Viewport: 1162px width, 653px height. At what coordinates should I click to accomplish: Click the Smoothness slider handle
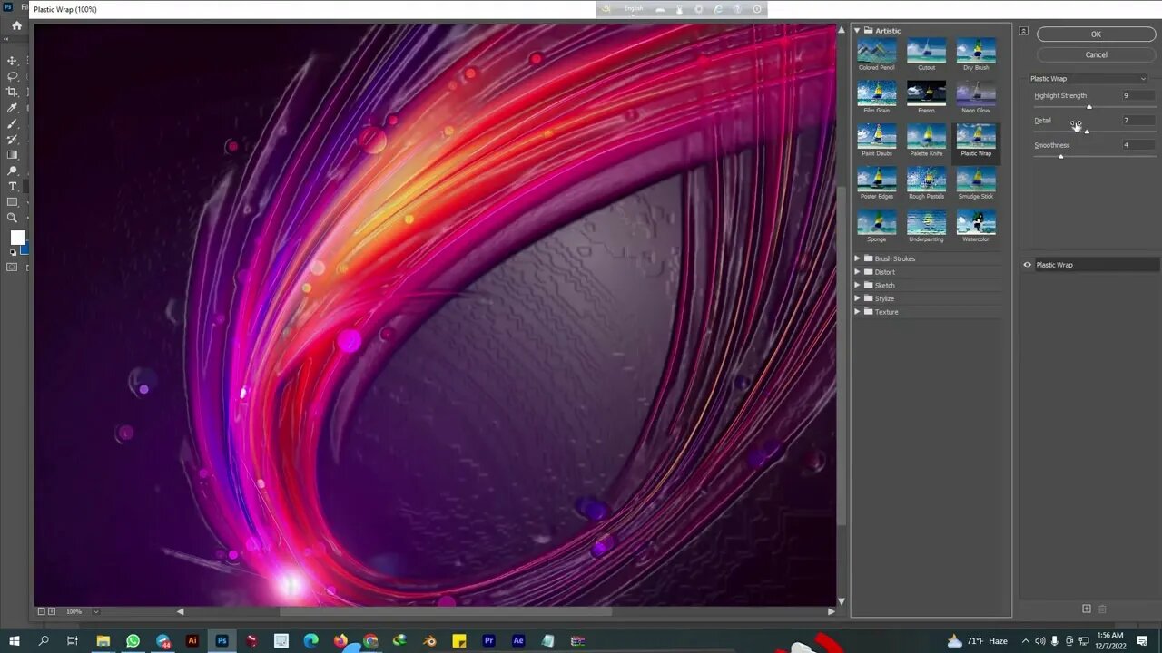point(1060,157)
